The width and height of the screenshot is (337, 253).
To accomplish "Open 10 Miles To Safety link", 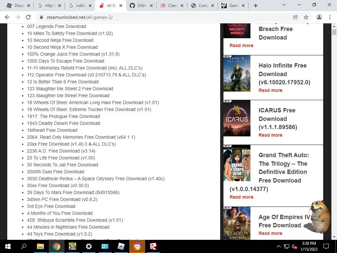I will point(70,33).
